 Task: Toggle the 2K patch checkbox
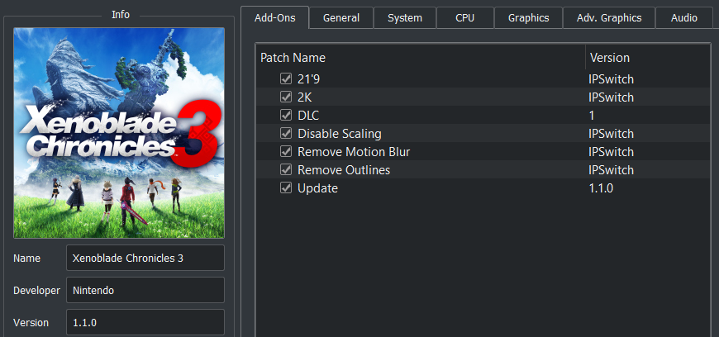tap(286, 97)
